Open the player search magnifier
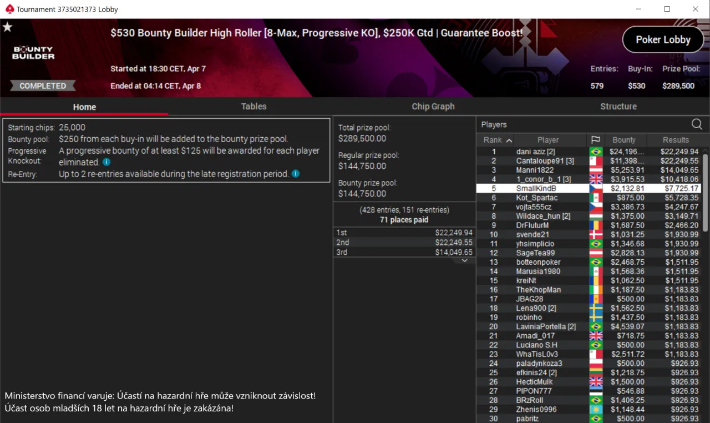 pyautogui.click(x=697, y=124)
